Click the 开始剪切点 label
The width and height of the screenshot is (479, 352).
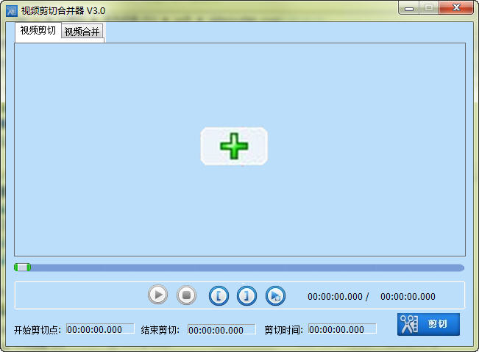point(38,330)
